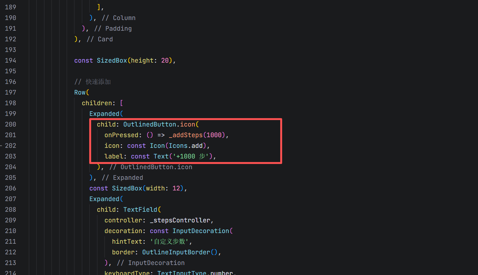478x275 pixels.
Task: Click the '// Card' closing comment
Action: pyautogui.click(x=100, y=39)
